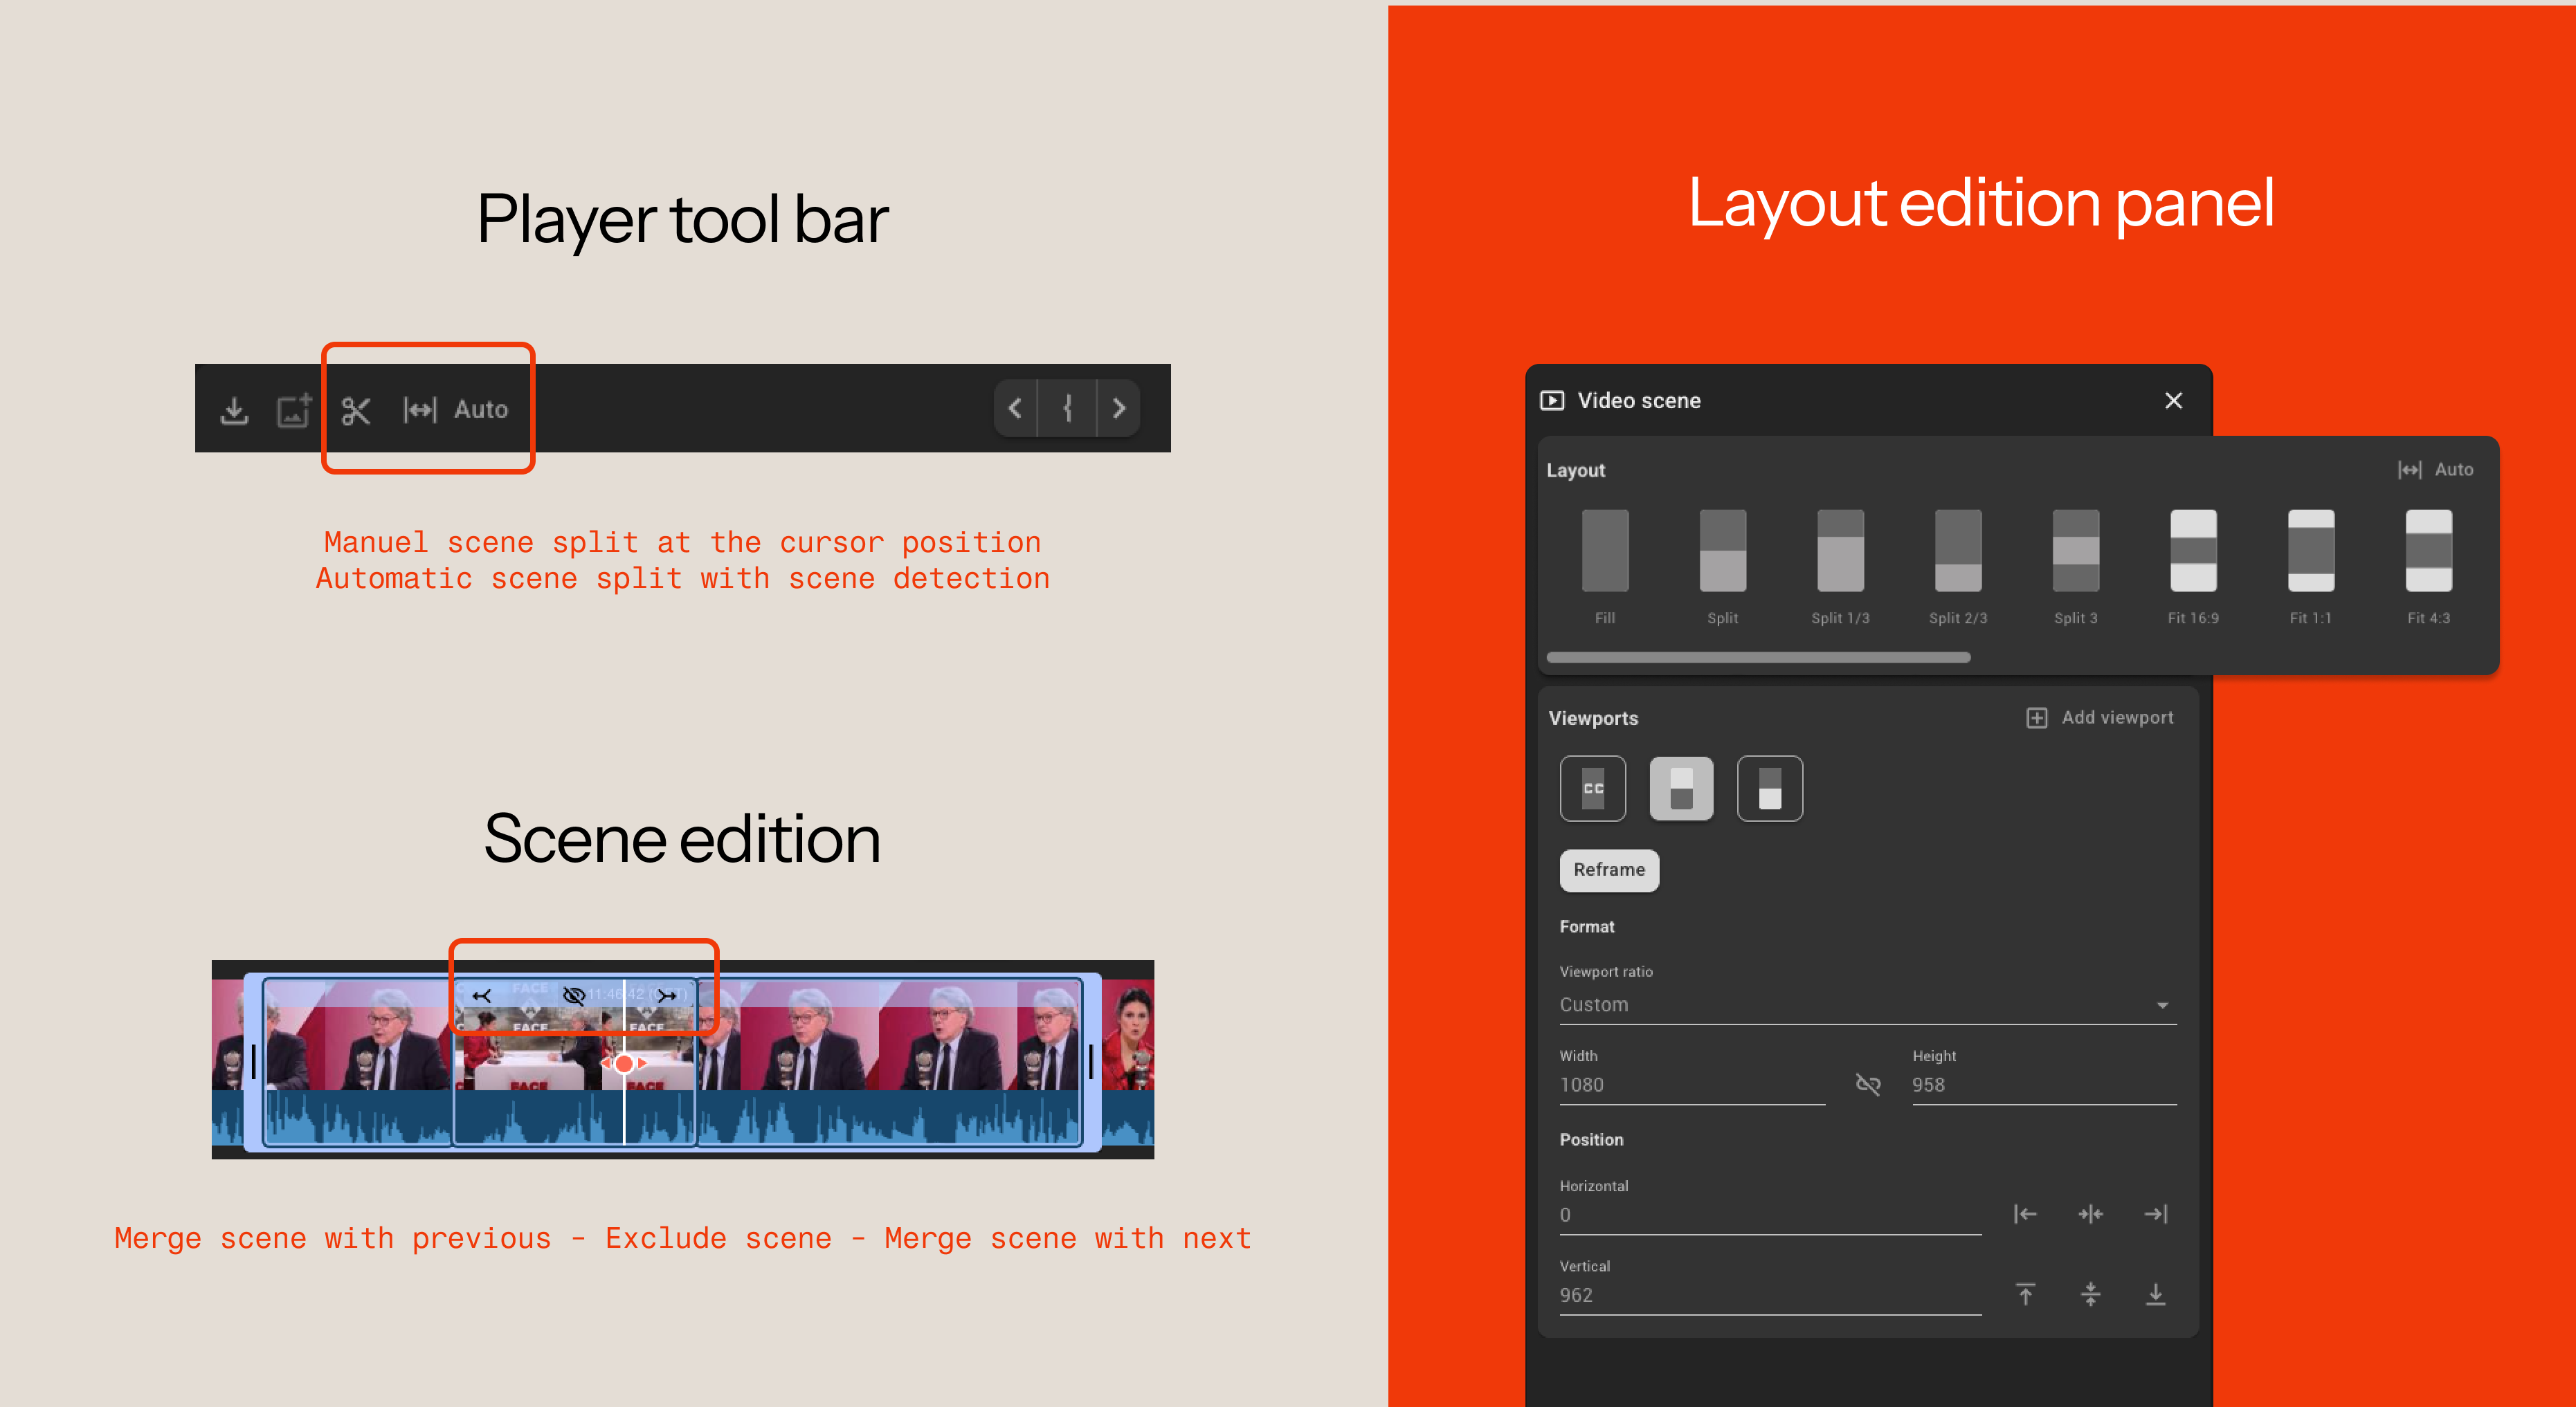Click the merge with next scene icon

tap(666, 995)
